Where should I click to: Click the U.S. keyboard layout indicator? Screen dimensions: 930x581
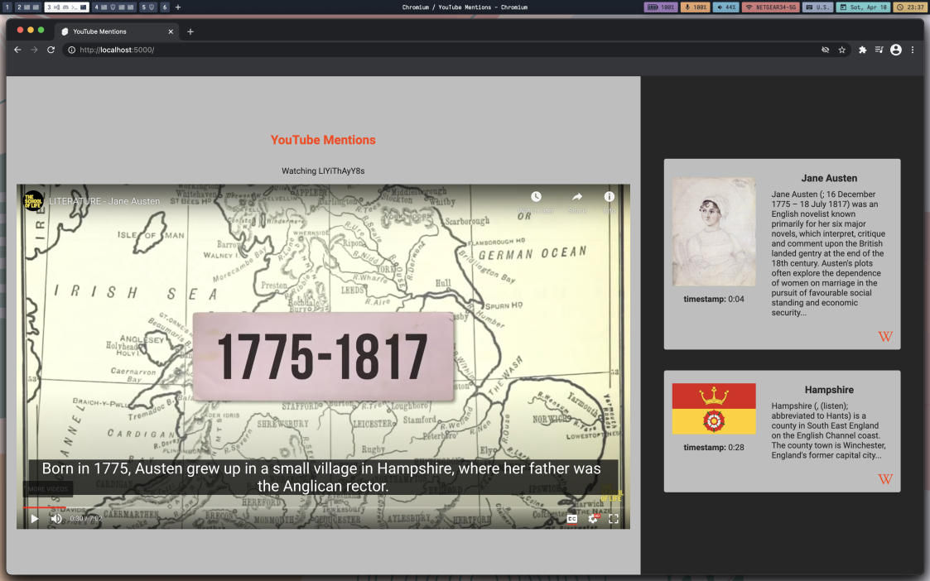(817, 7)
